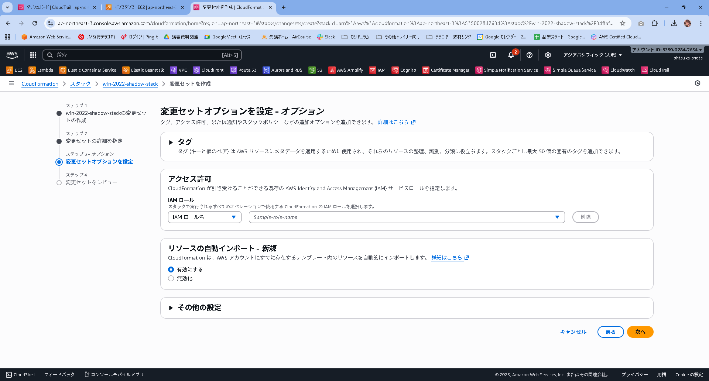Open the console settings gear icon
709x381 pixels.
click(x=548, y=55)
